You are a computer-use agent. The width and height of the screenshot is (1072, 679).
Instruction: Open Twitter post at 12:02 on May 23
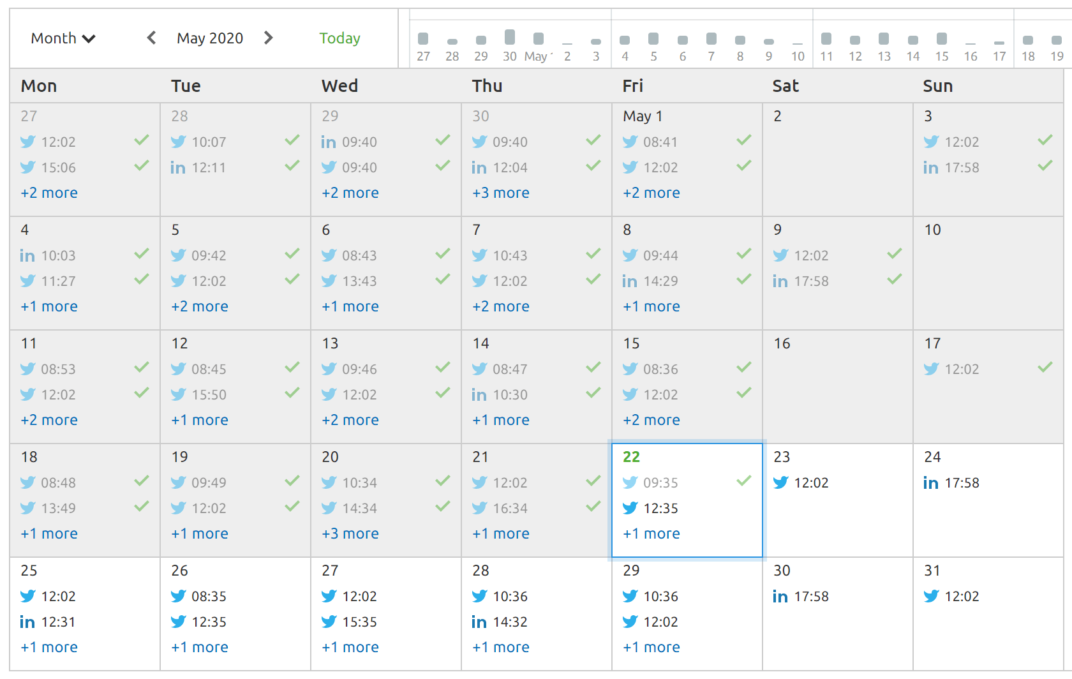801,482
